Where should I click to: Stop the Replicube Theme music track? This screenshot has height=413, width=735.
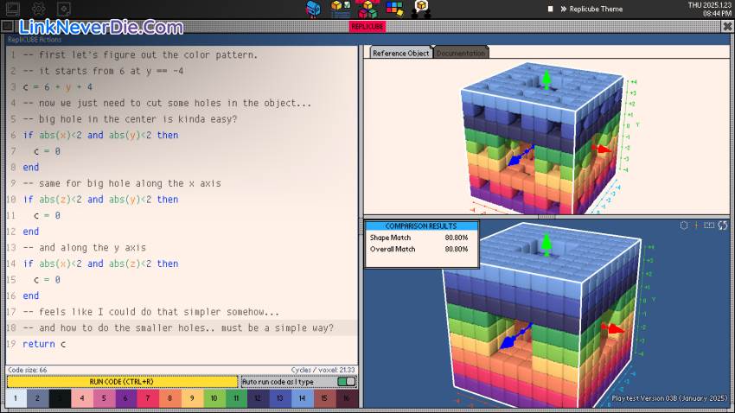[x=550, y=10]
